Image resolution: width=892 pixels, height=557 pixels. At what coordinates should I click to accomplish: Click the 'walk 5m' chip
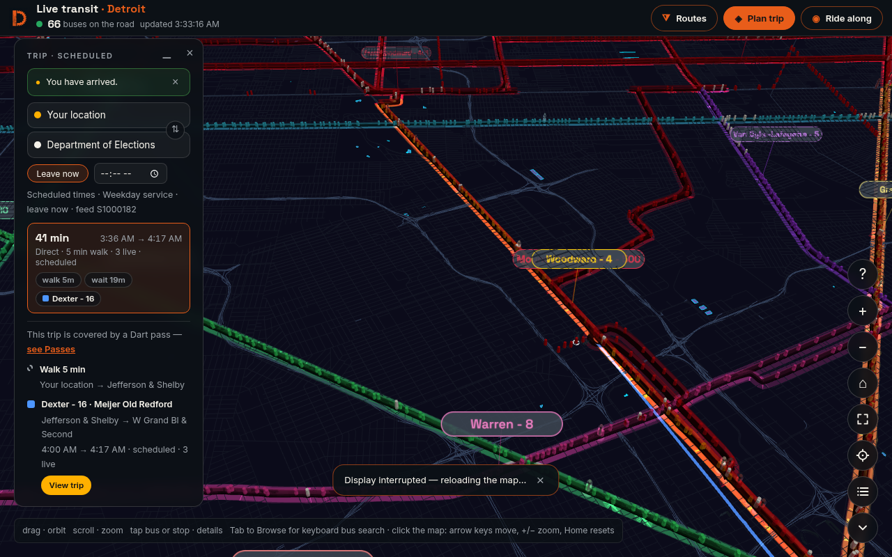click(x=59, y=280)
